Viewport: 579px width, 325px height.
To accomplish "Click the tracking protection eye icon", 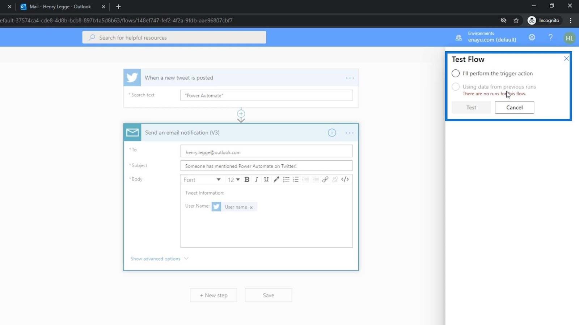I will tap(503, 20).
